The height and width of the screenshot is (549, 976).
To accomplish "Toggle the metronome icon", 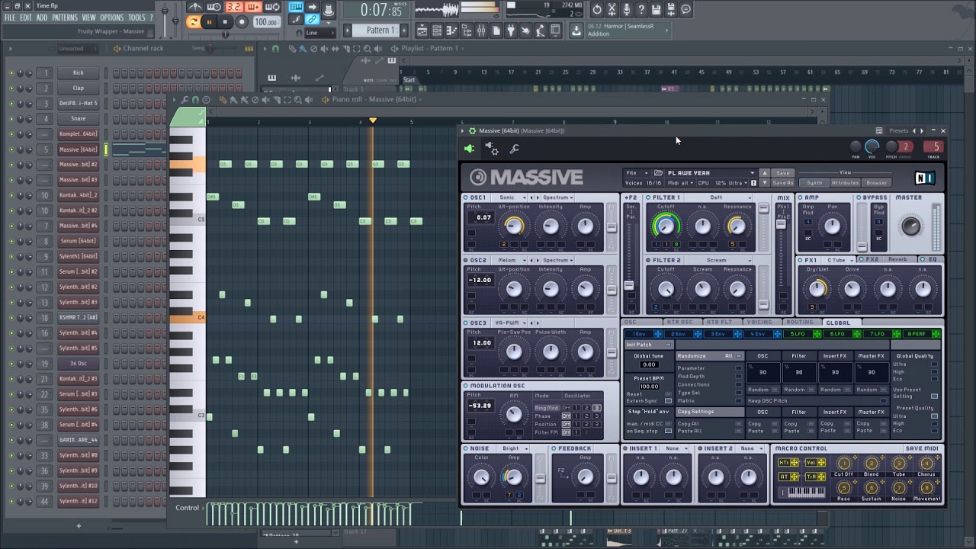I will point(194,8).
